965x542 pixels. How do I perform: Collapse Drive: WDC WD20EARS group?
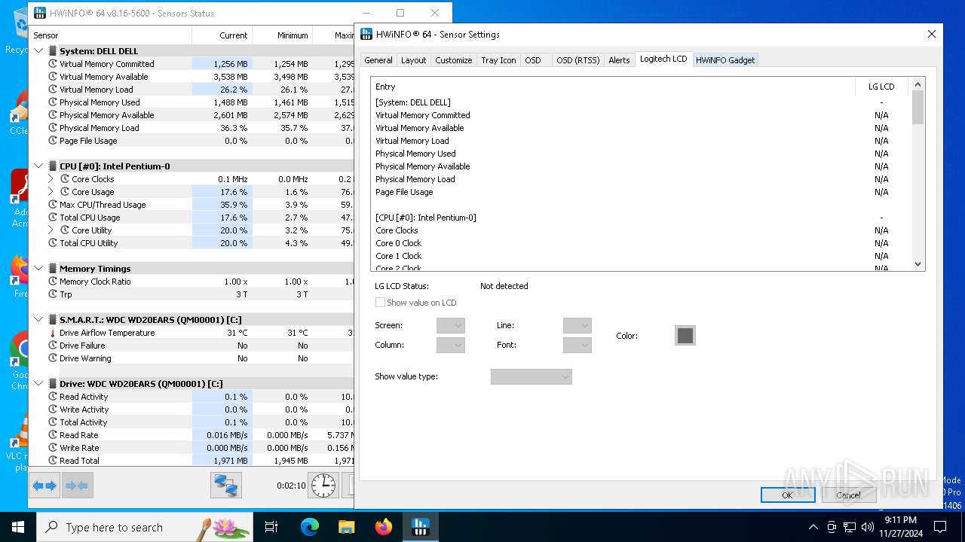(39, 384)
